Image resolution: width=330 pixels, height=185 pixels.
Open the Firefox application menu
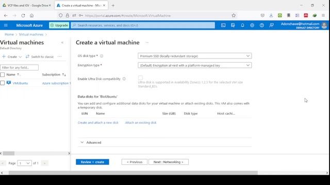coord(323,15)
